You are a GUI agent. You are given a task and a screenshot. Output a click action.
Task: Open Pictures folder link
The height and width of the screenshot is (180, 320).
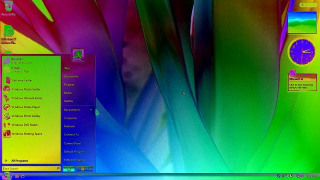[x=69, y=84]
